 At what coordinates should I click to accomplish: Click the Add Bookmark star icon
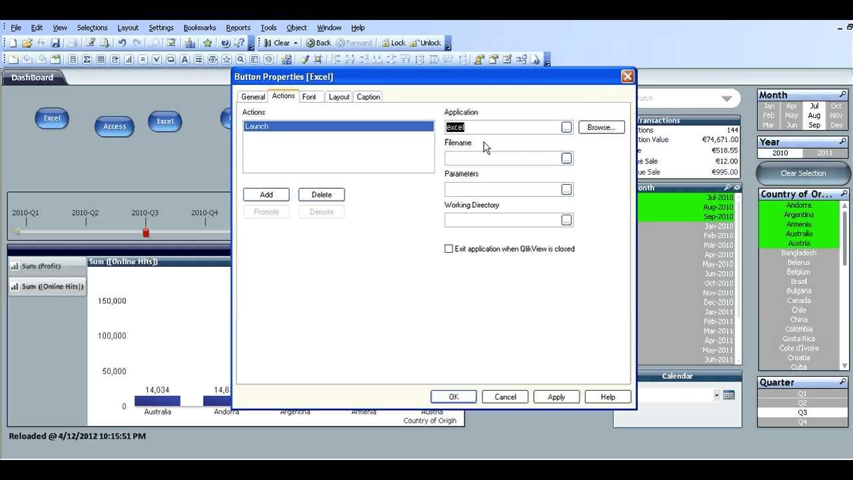(x=207, y=43)
